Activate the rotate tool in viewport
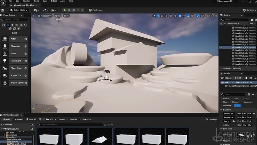Viewport: 257px width, 145px height. tap(162, 16)
